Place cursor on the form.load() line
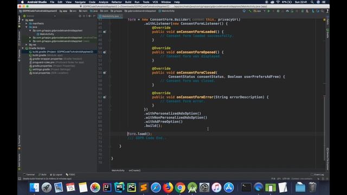Screen dimensions: 347x195 139,134
